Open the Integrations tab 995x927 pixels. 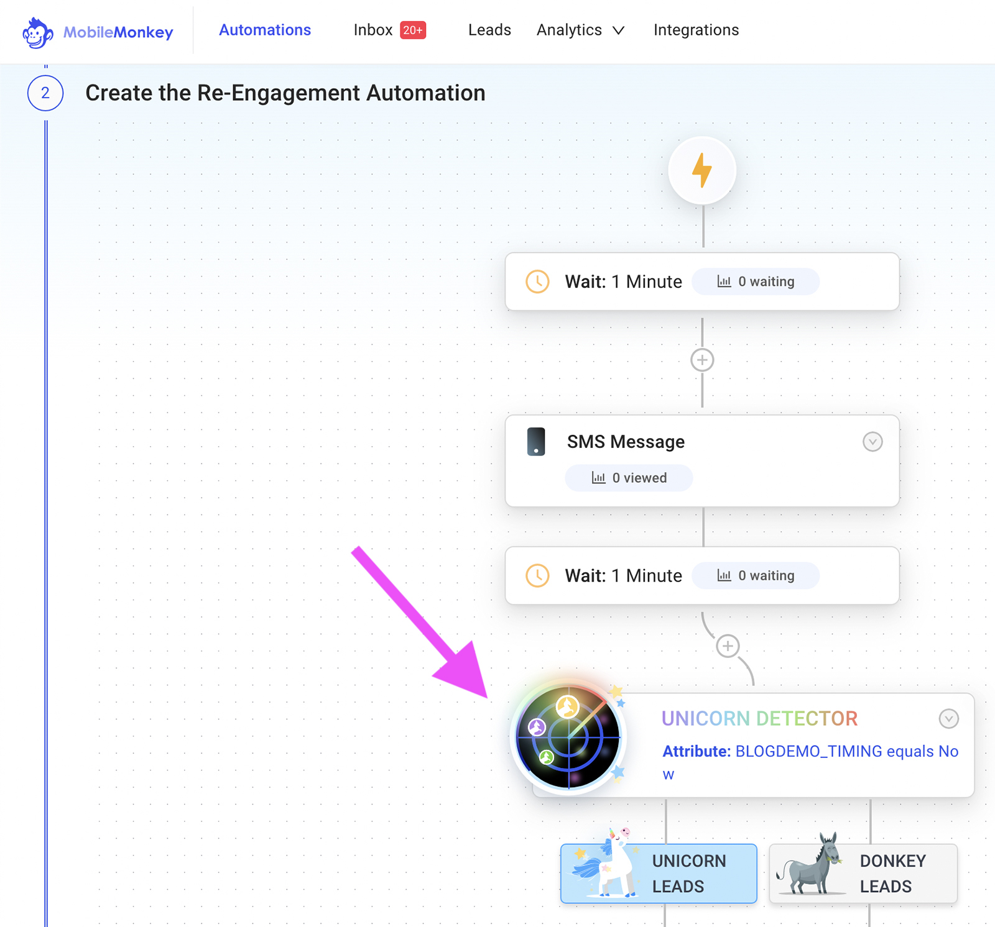tap(696, 30)
